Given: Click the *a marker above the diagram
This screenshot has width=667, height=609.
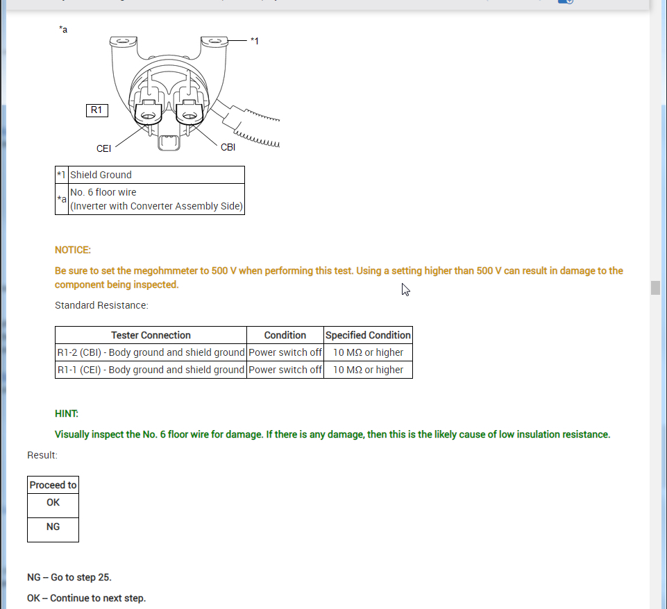Looking at the screenshot, I should coord(63,29).
